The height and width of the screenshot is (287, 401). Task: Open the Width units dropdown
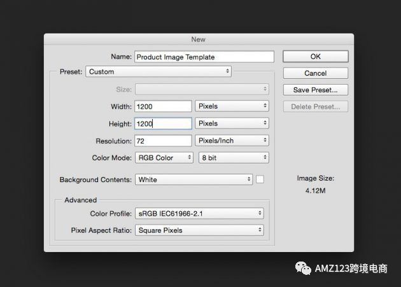click(232, 106)
